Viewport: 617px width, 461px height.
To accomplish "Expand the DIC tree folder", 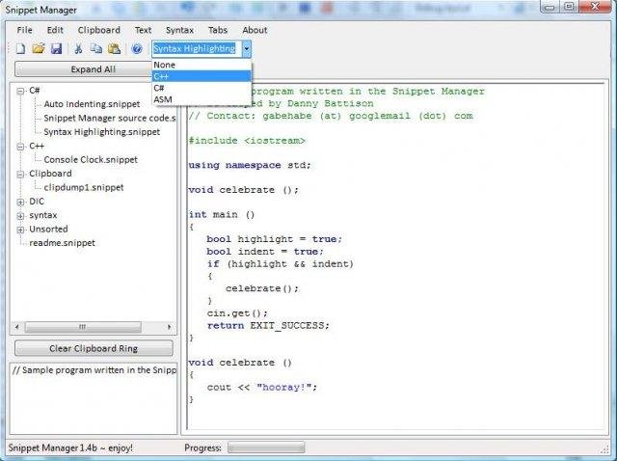I will (x=21, y=202).
